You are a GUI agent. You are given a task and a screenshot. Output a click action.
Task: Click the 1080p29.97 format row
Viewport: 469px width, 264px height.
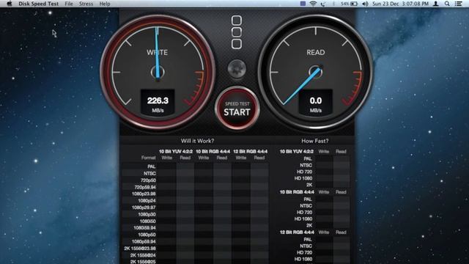click(x=196, y=208)
